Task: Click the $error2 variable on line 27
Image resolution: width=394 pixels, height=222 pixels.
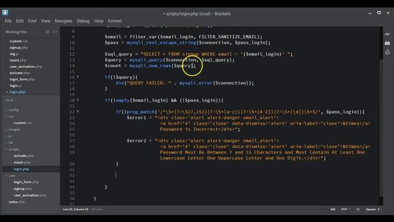Action: (x=136, y=141)
